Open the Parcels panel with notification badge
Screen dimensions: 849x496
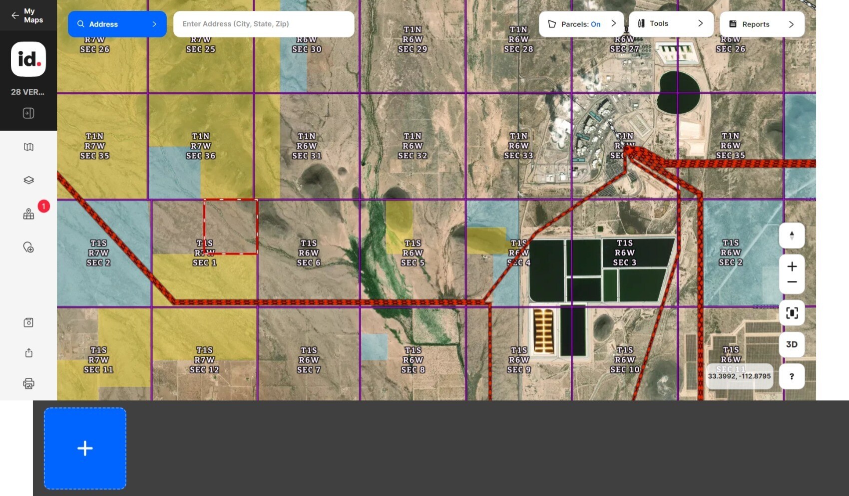pyautogui.click(x=28, y=213)
